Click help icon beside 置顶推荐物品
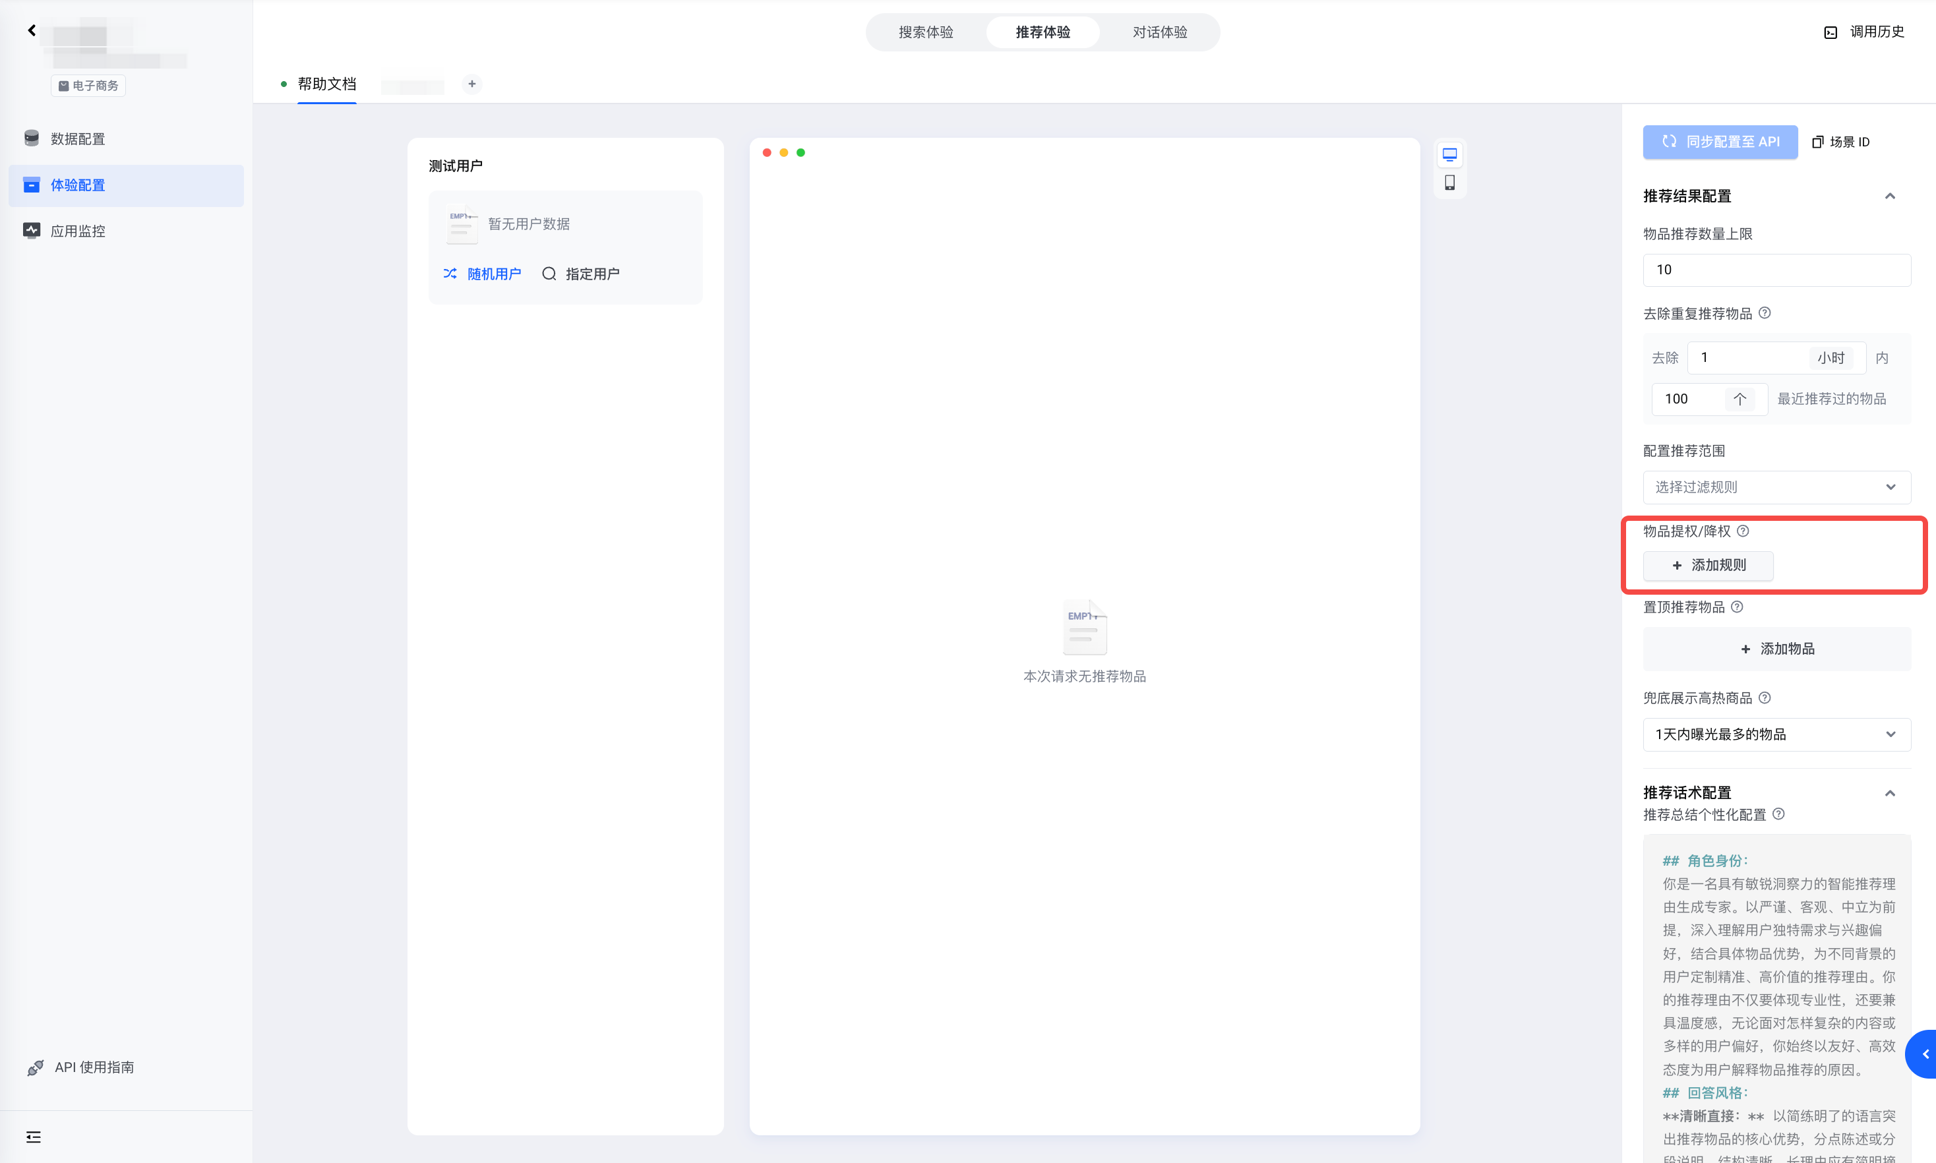 pyautogui.click(x=1737, y=607)
